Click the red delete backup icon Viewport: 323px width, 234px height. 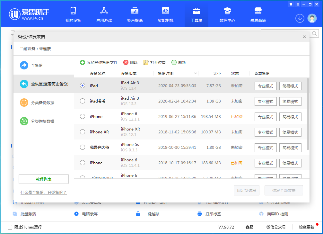(126, 62)
